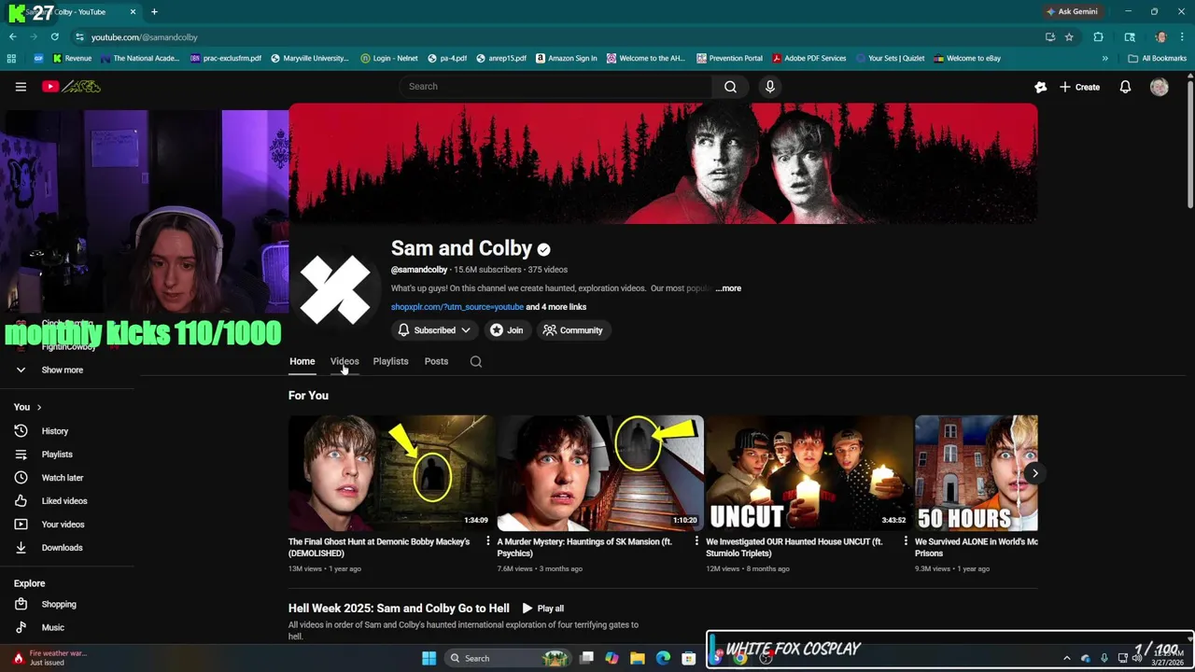
Task: Click Play all for Hell Week playlist
Action: click(x=542, y=609)
